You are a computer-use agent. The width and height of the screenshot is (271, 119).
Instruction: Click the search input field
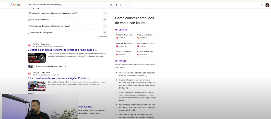[x=68, y=5]
